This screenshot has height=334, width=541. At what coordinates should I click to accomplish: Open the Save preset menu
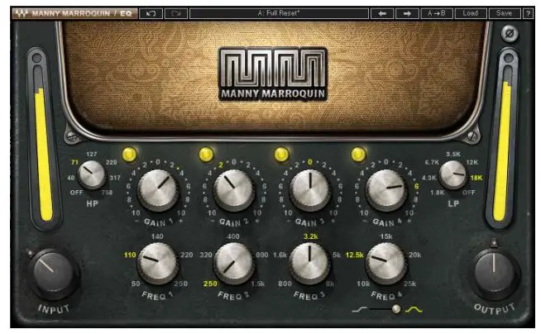(x=504, y=14)
